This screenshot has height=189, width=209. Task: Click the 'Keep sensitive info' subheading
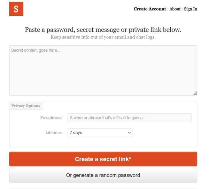tap(103, 37)
